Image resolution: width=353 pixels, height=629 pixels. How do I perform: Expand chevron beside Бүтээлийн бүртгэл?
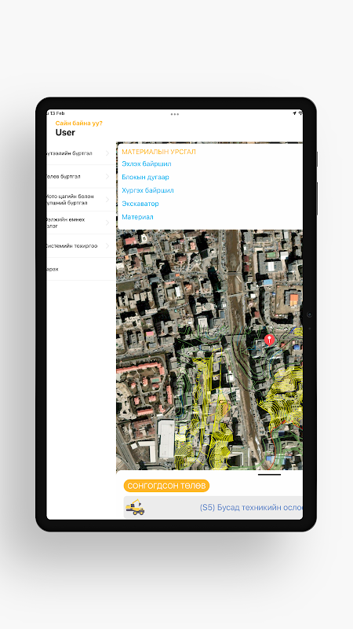(107, 153)
